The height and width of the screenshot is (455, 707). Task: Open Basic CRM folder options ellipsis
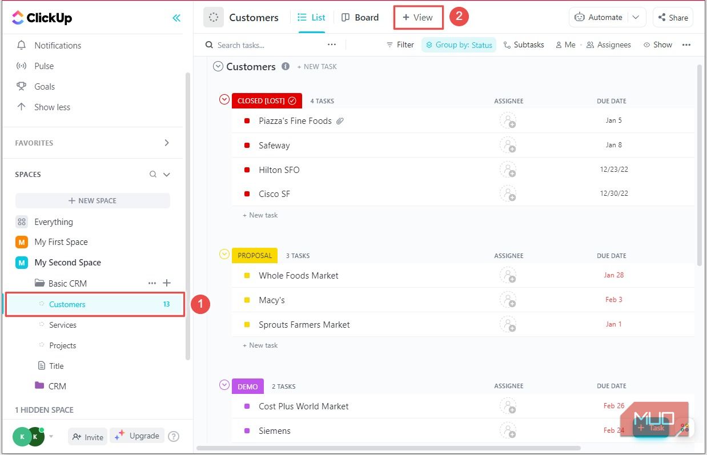(x=152, y=283)
